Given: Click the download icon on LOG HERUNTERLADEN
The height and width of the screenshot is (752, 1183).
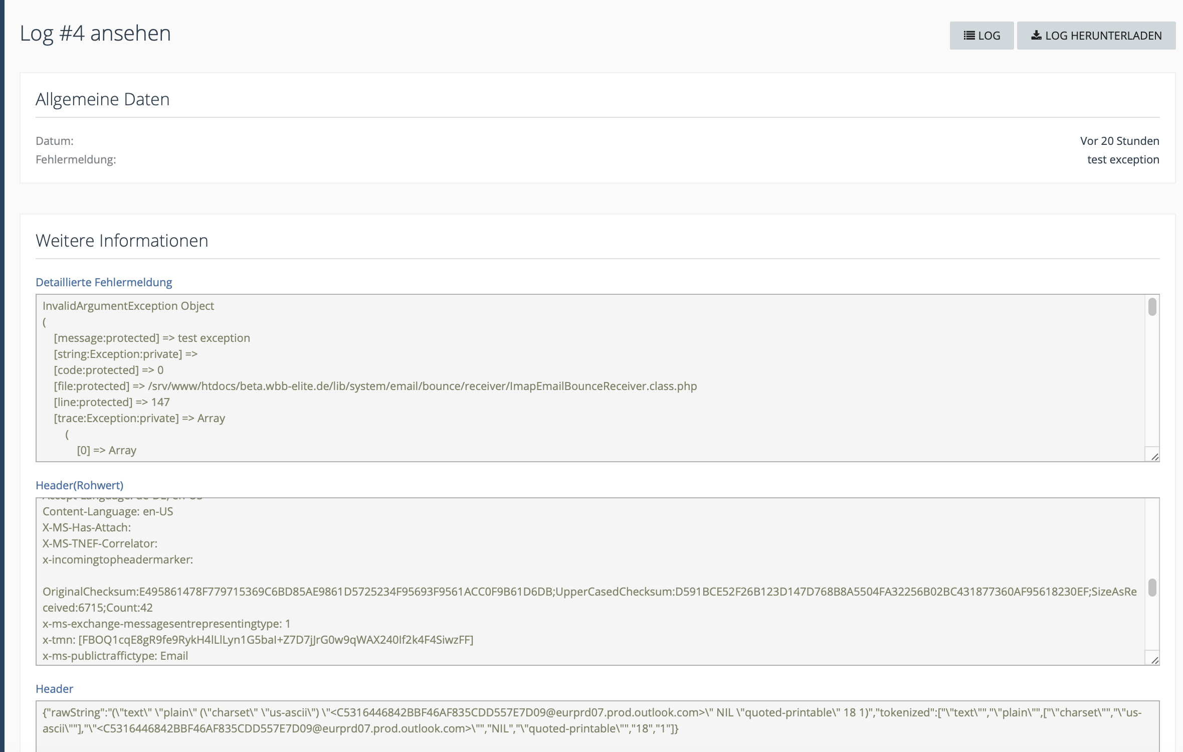Looking at the screenshot, I should click(x=1036, y=36).
